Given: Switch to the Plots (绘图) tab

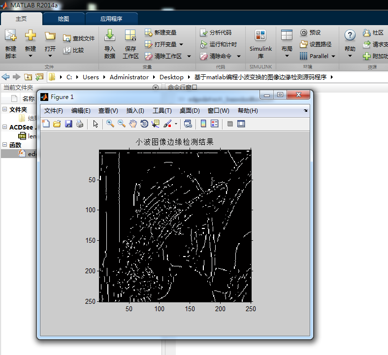Looking at the screenshot, I should pos(64,19).
